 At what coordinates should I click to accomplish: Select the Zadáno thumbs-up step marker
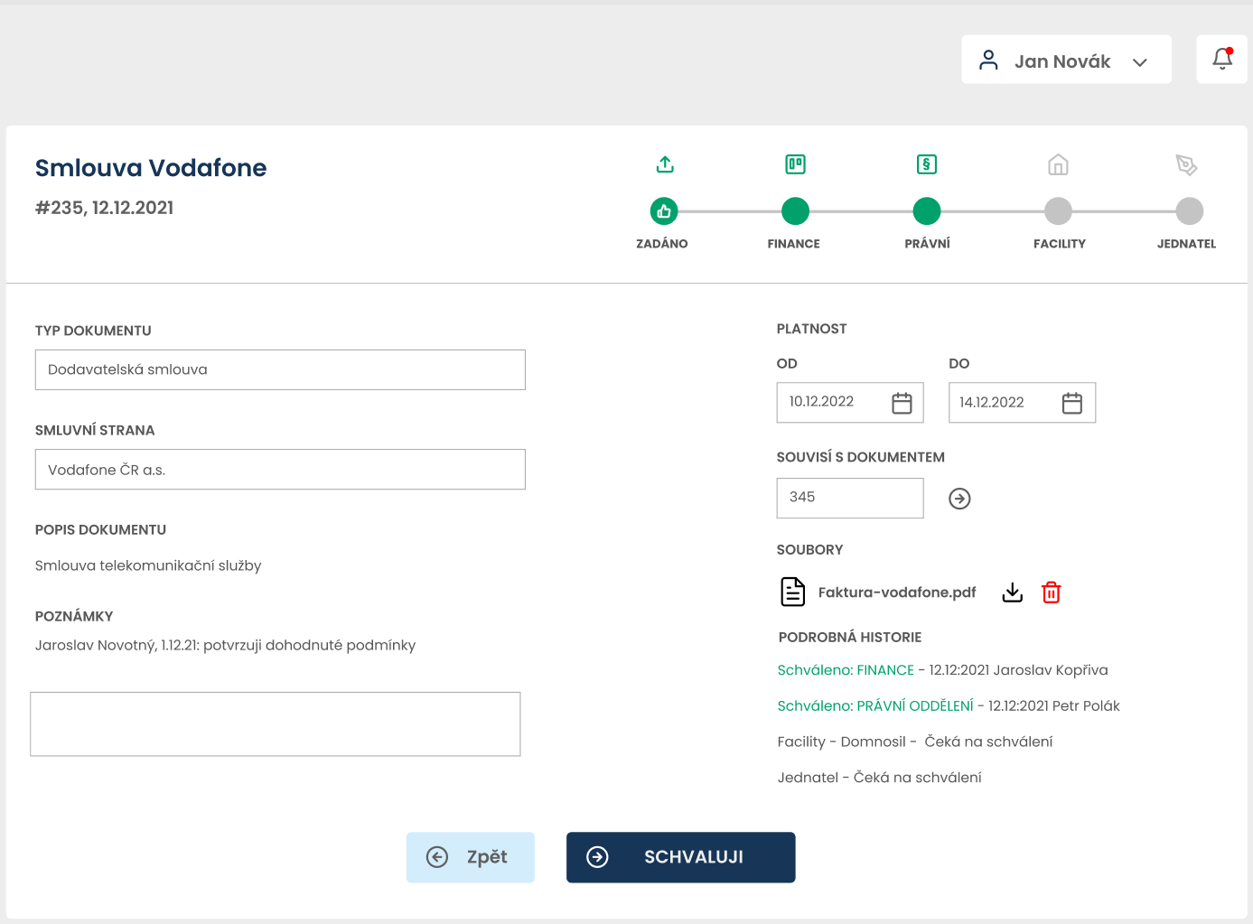pyautogui.click(x=664, y=211)
